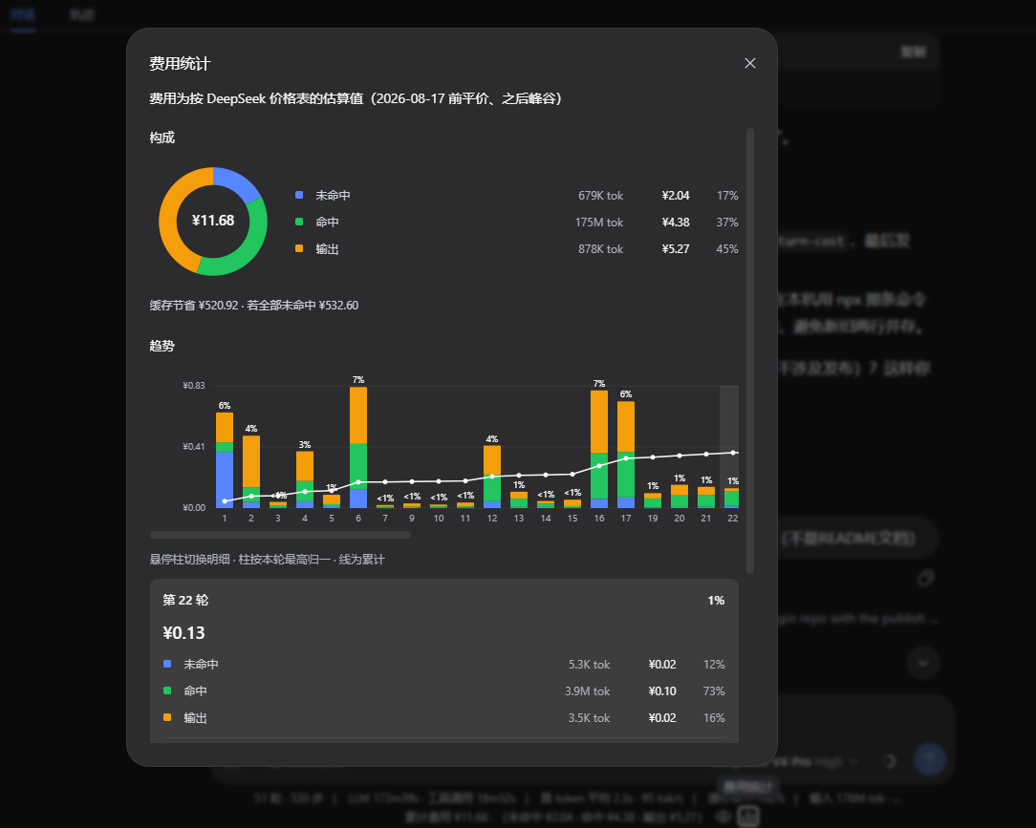
Task: Select the round 16 bar in trend chart
Action: click(x=599, y=449)
